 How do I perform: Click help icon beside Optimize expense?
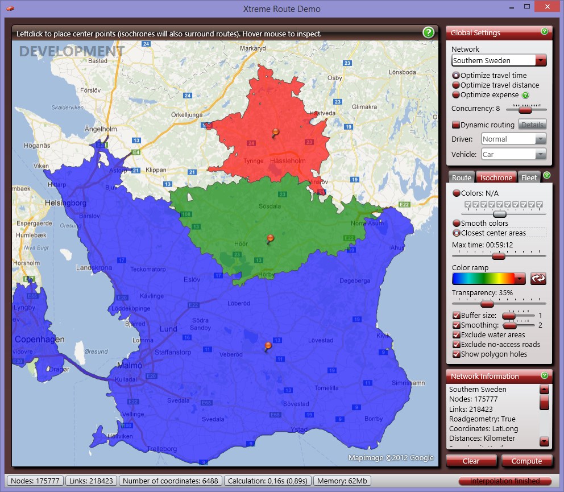525,95
